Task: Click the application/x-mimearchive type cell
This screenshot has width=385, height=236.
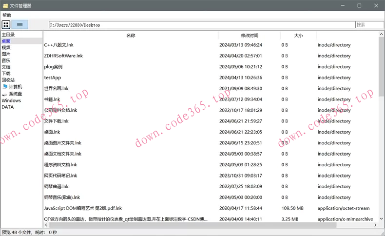Action: [x=345, y=219]
